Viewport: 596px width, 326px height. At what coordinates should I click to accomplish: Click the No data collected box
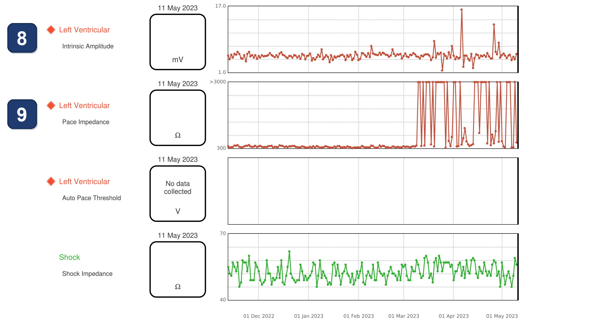178,194
